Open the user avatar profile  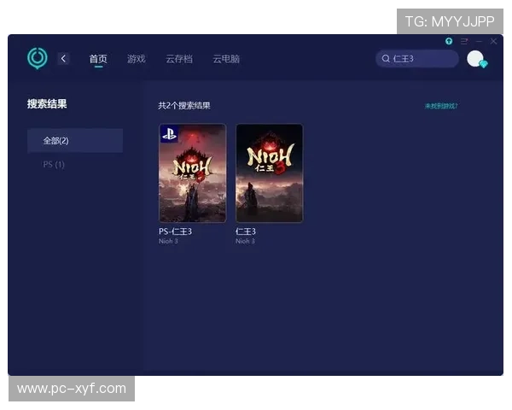pyautogui.click(x=475, y=59)
